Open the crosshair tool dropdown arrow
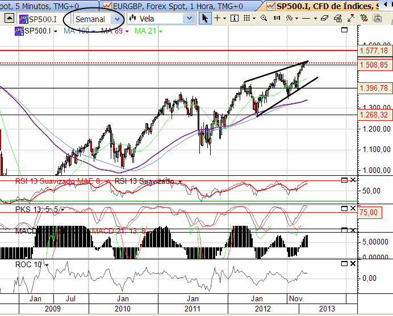393x316 pixels. 224,18
